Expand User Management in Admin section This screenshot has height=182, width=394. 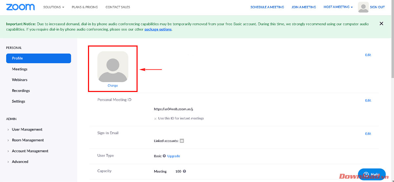(27, 130)
